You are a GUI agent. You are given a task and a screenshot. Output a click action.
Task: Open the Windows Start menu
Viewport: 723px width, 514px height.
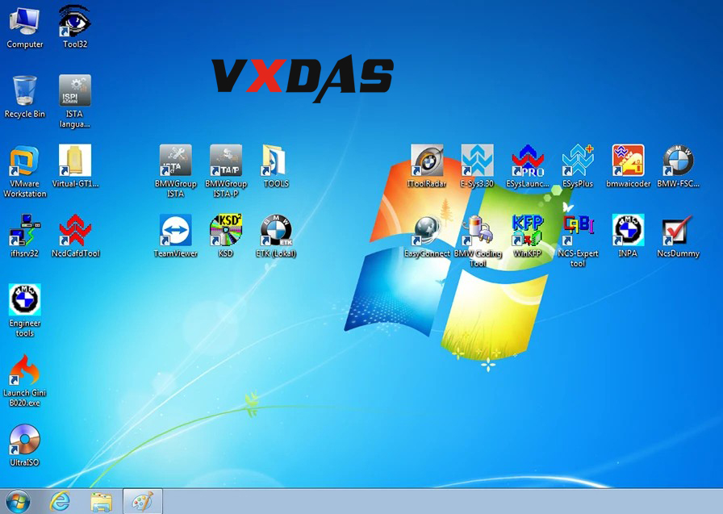18,502
